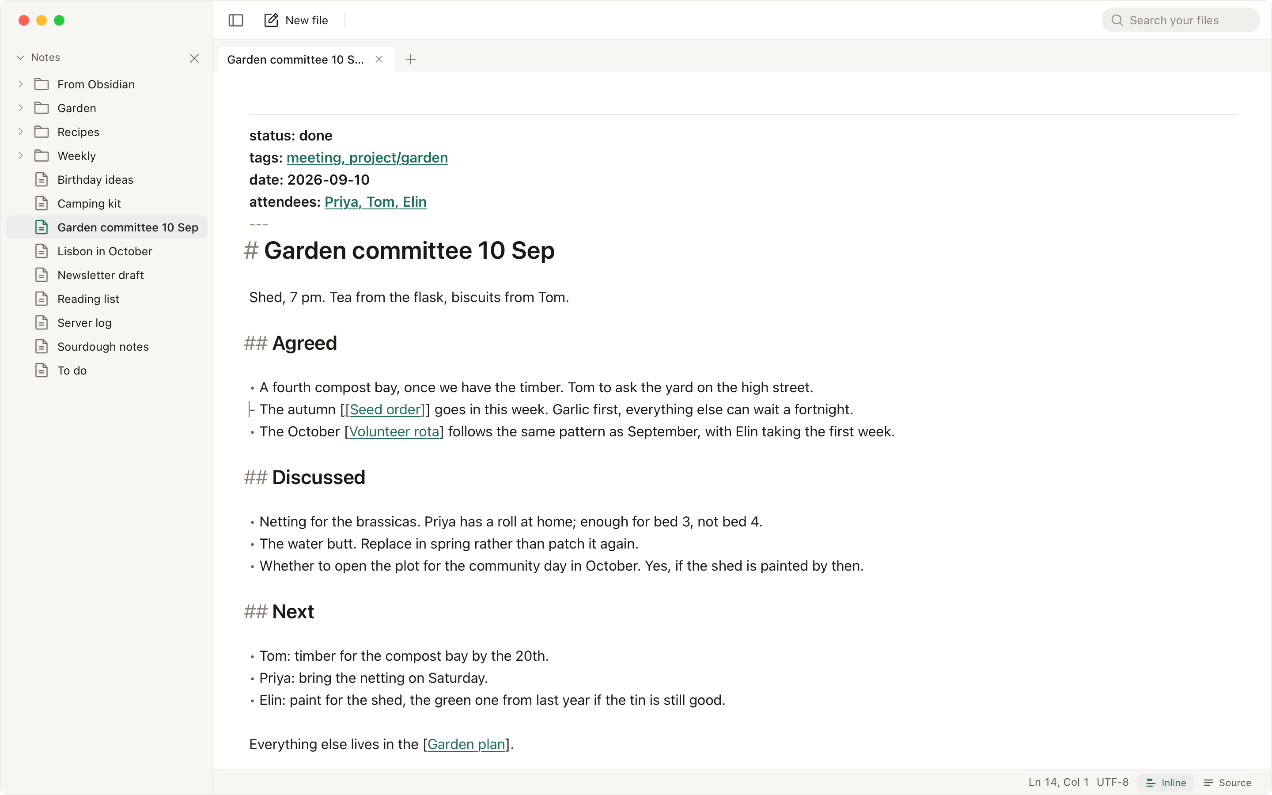The height and width of the screenshot is (795, 1272).
Task: Click the Next section heading
Action: 293,612
